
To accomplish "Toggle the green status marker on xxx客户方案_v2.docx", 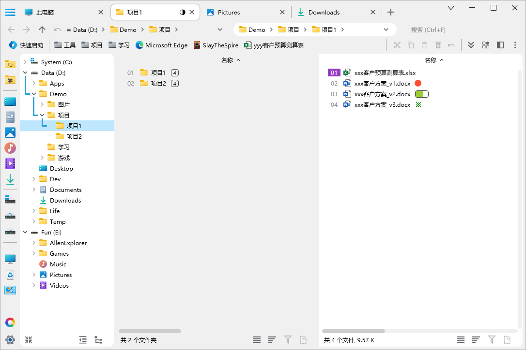I will point(421,95).
